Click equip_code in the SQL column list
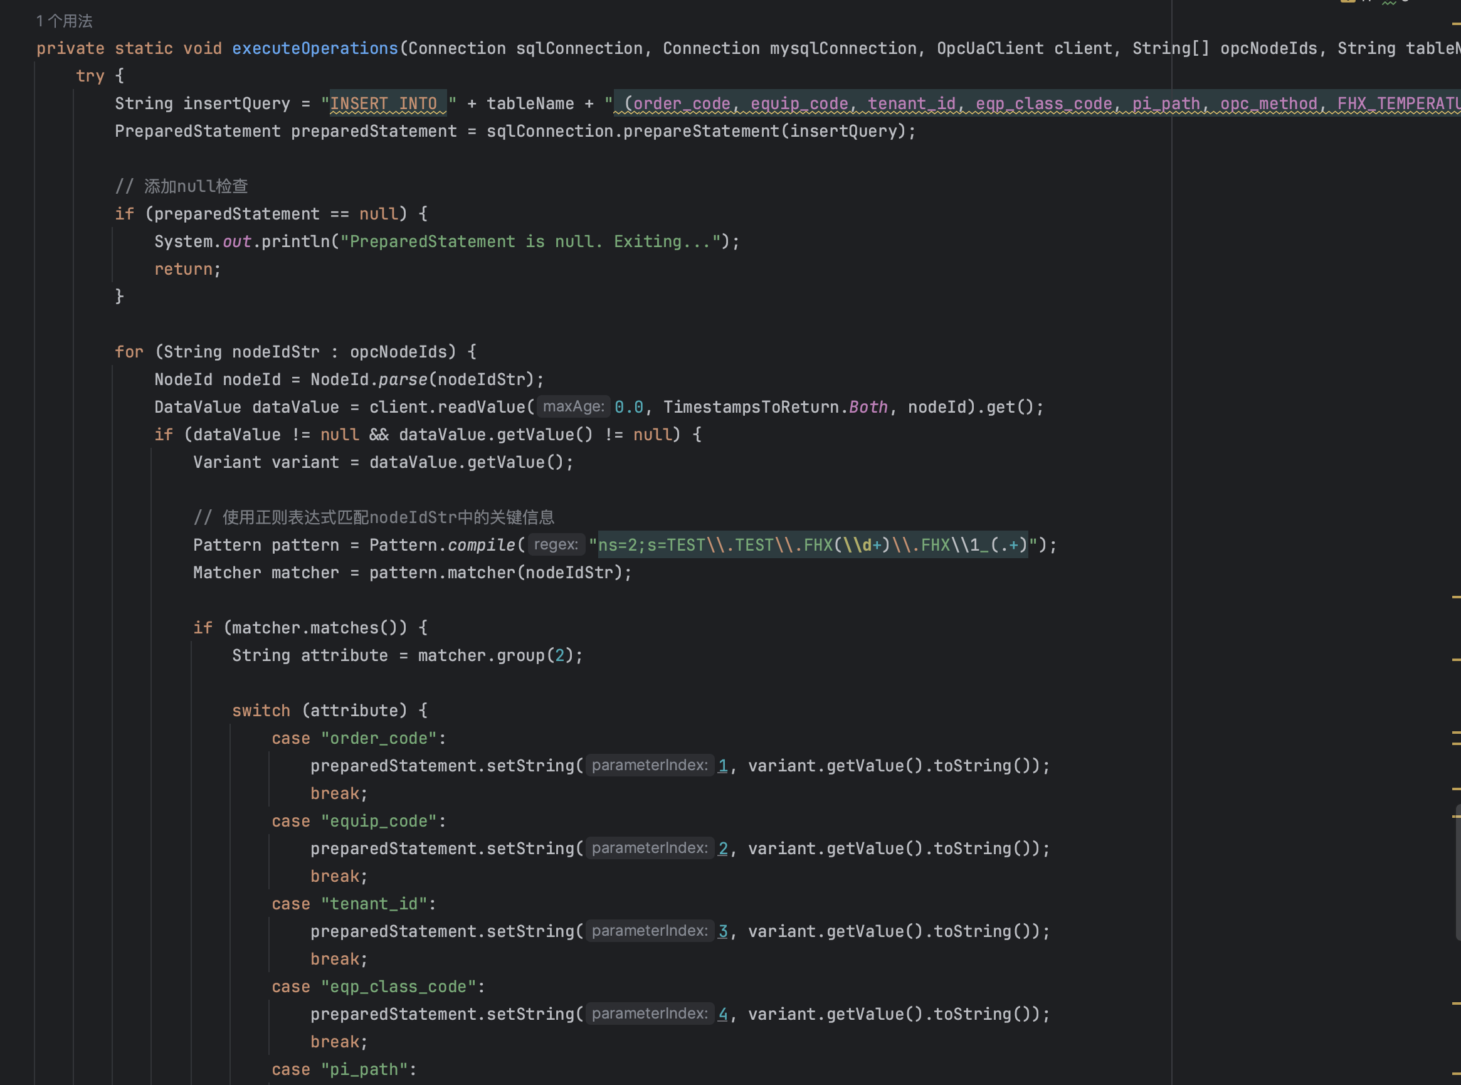This screenshot has height=1085, width=1461. [x=799, y=103]
